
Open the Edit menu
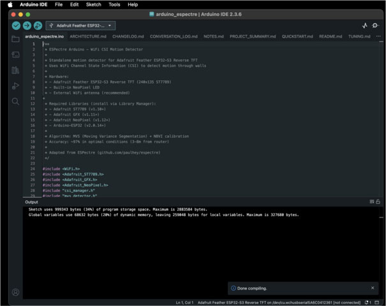(74, 4)
